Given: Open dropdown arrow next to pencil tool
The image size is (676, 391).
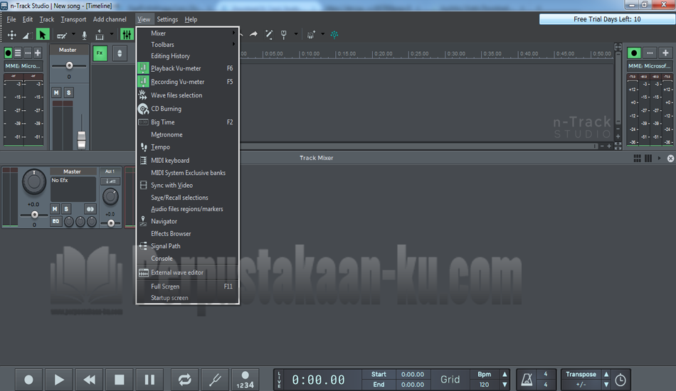Looking at the screenshot, I should point(73,34).
